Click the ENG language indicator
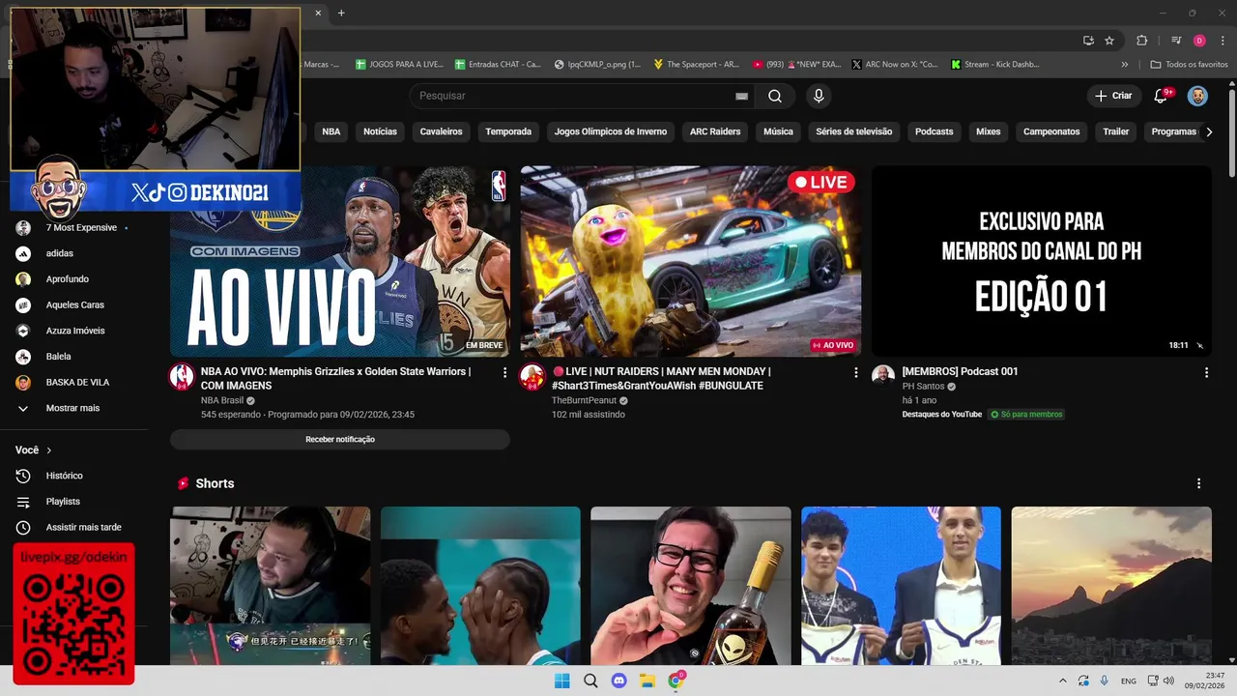 [x=1128, y=681]
